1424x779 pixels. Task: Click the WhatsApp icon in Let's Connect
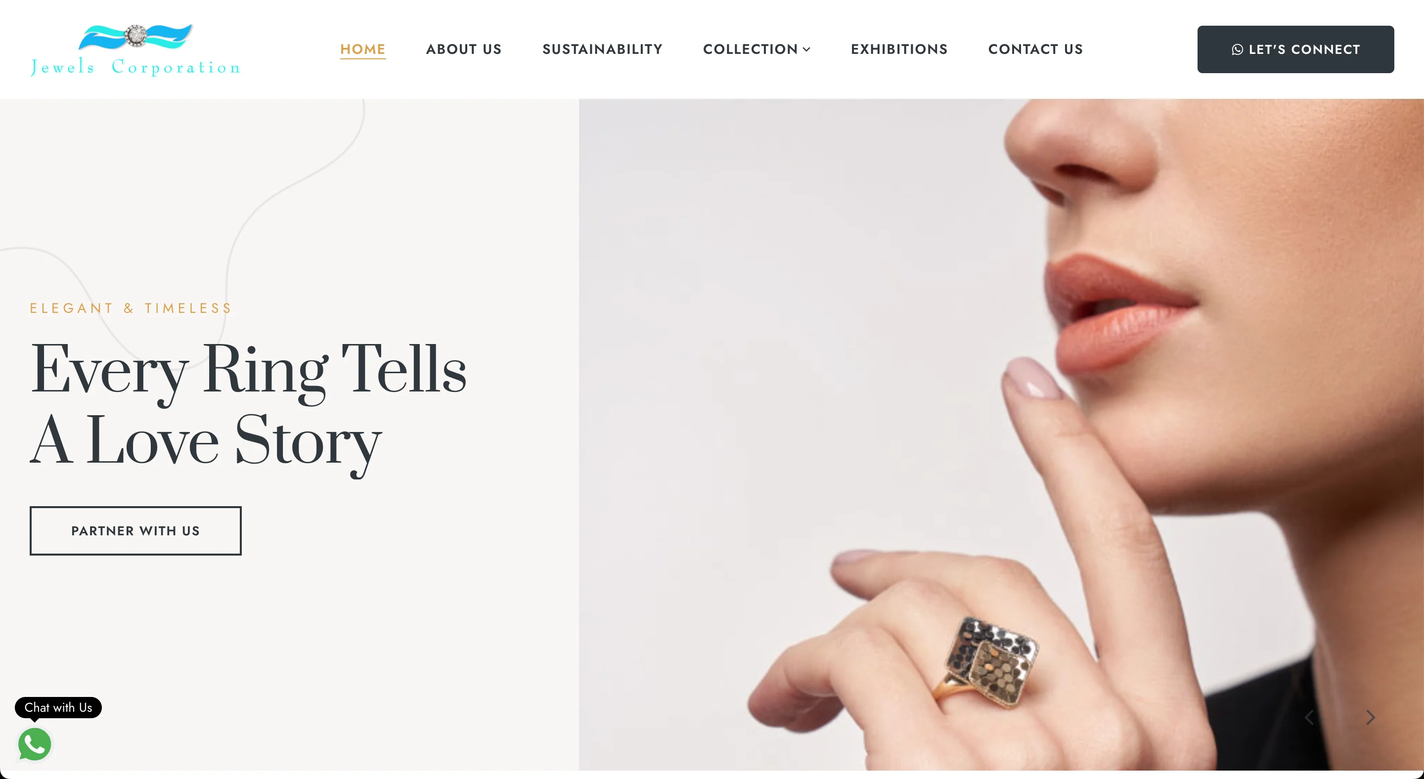tap(1237, 50)
